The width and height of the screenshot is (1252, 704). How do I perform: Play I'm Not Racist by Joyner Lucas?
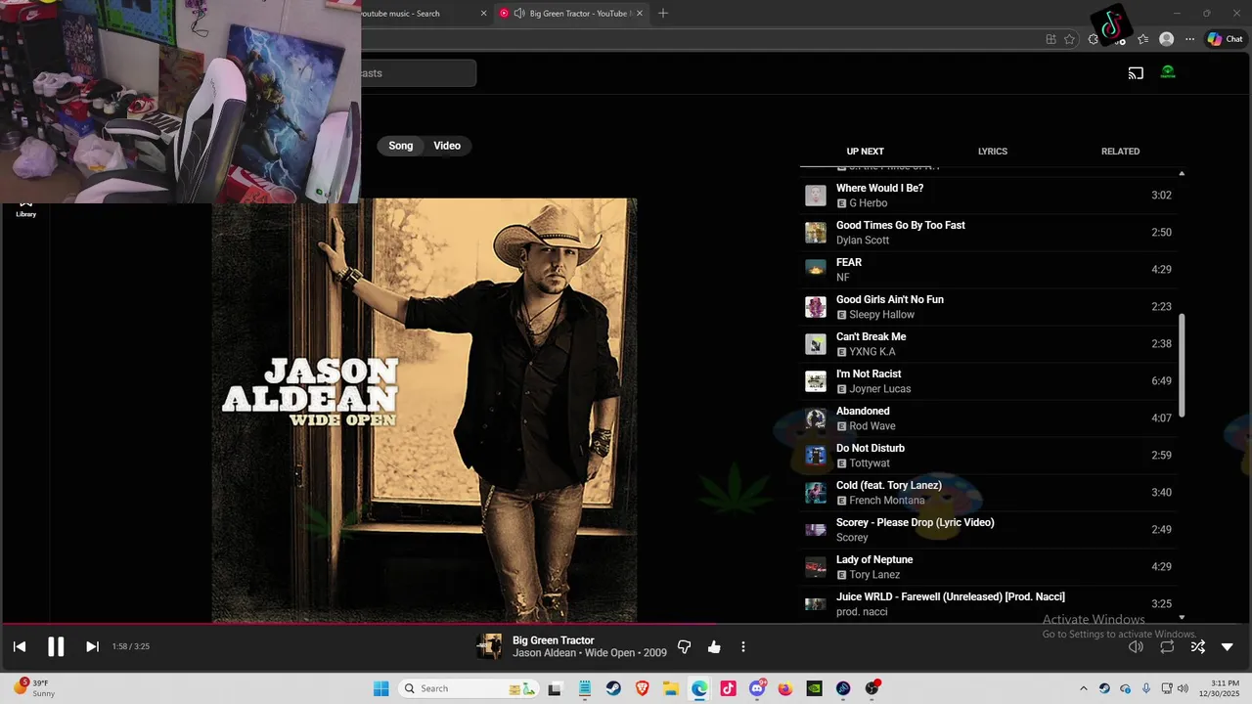click(989, 381)
